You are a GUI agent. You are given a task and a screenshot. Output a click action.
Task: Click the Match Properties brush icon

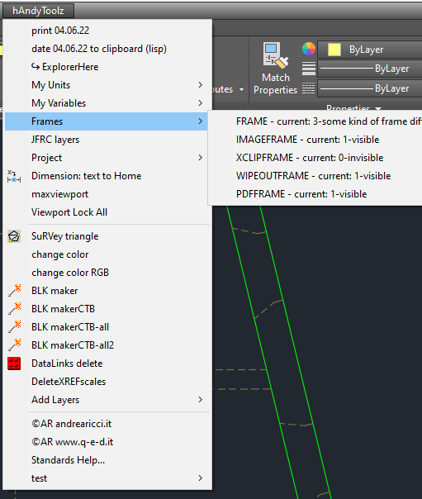pos(276,55)
